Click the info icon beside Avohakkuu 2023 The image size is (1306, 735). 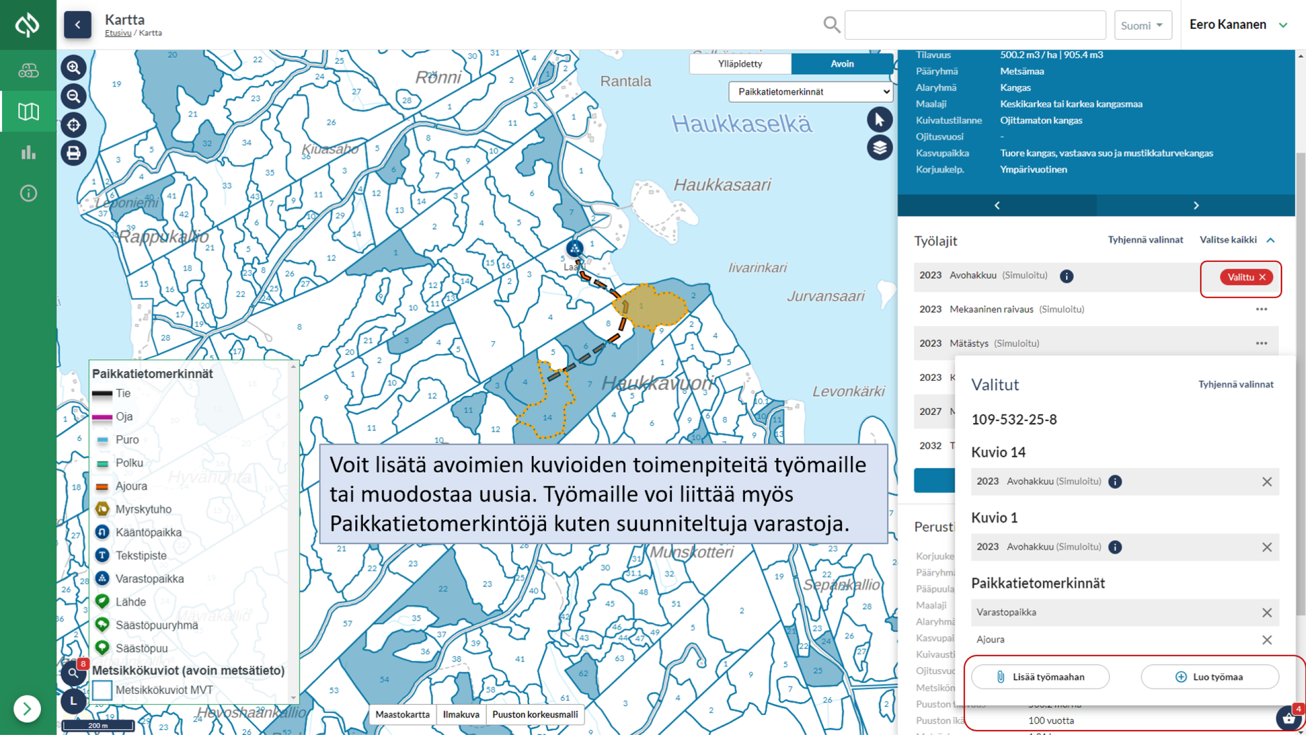pyautogui.click(x=1066, y=276)
